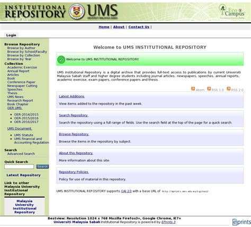Open the Annual Report collection
Viewport: 251px width, 227px height.
[18, 71]
